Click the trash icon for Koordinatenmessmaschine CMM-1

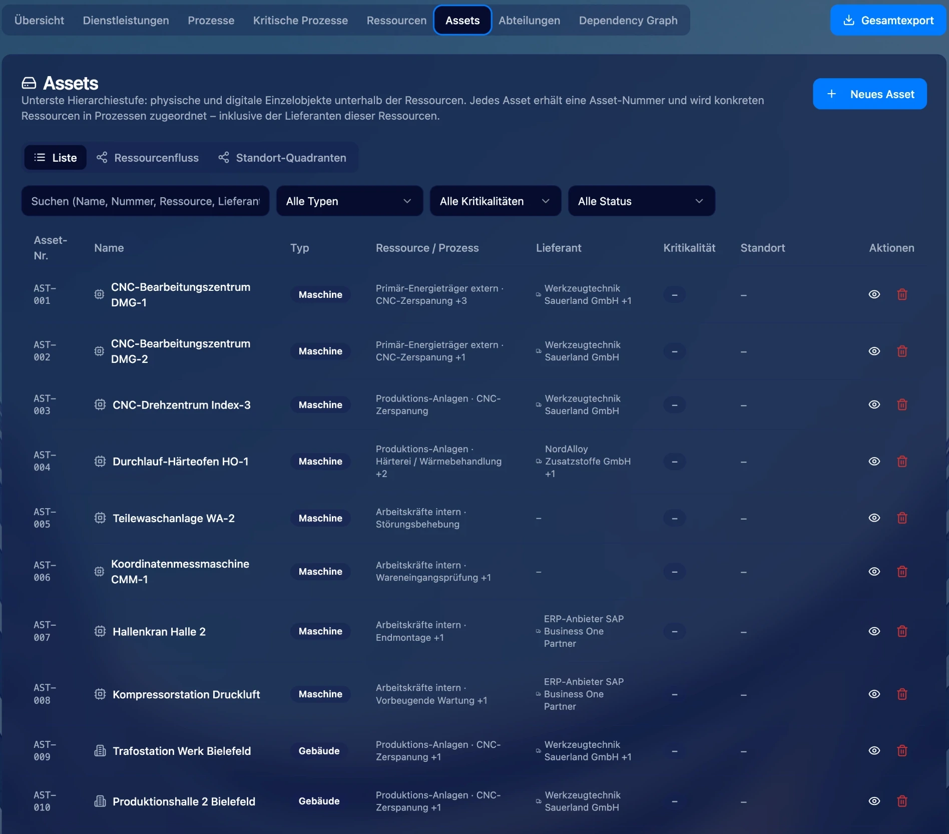point(902,571)
